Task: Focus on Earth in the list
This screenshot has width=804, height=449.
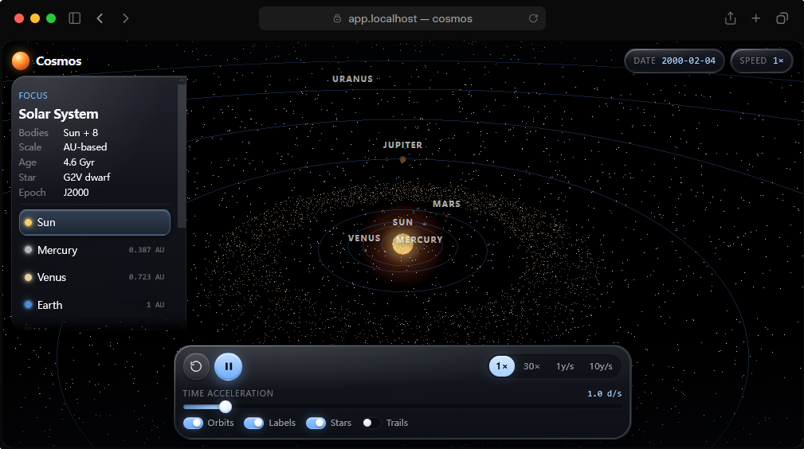Action: click(95, 305)
